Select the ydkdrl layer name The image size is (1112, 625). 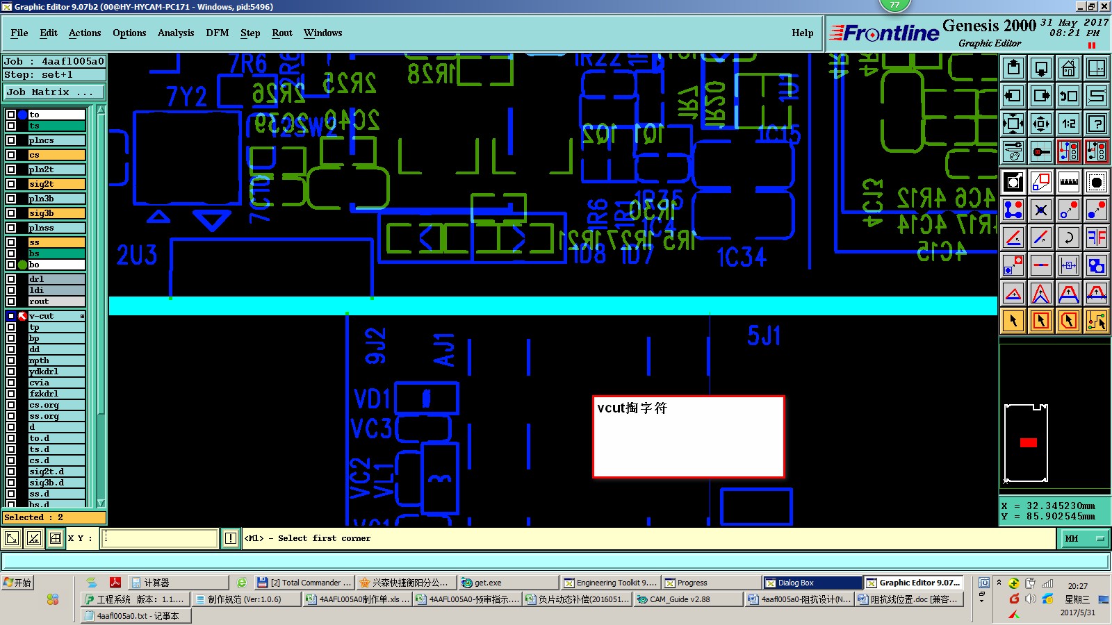(56, 372)
